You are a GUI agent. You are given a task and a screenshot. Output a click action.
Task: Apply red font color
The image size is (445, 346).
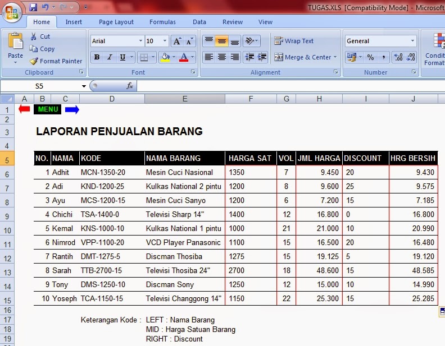coord(184,57)
